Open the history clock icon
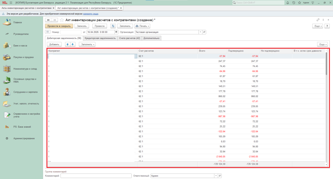 pyautogui.click(x=294, y=3)
